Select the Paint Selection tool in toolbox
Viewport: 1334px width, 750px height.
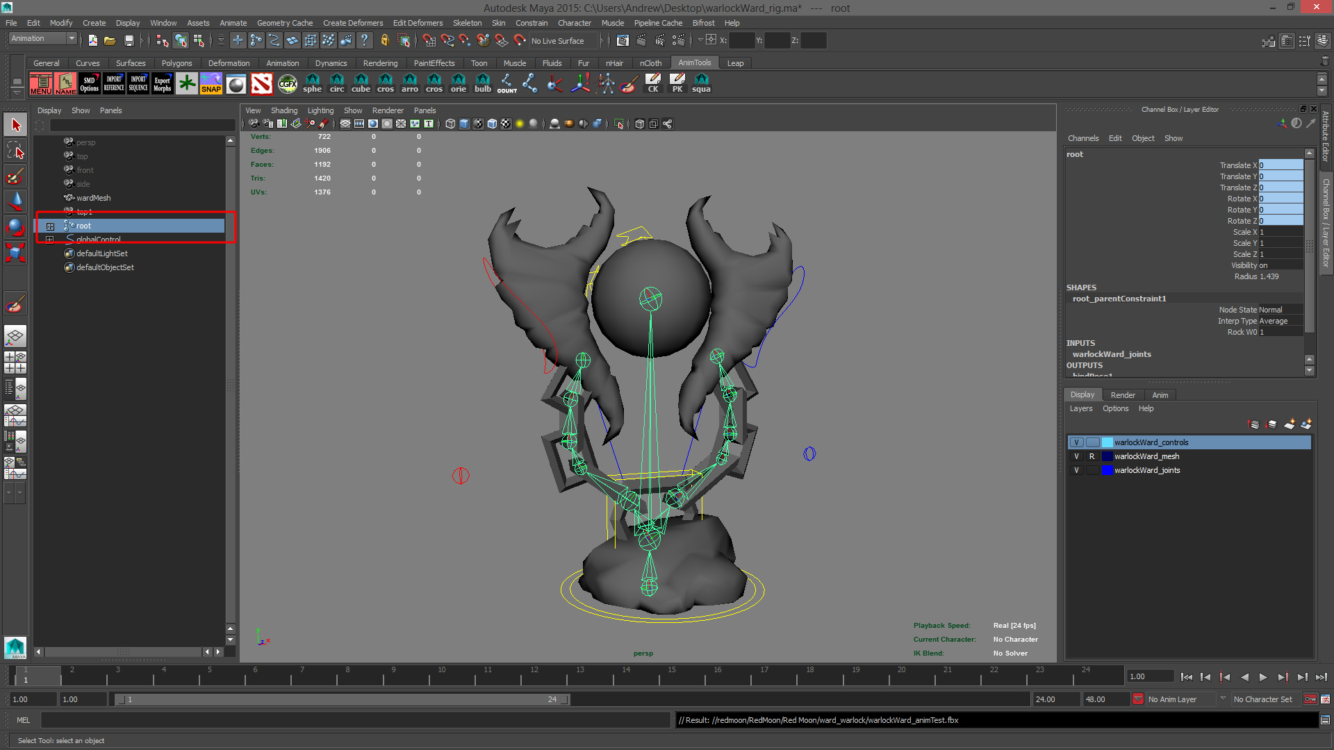15,176
